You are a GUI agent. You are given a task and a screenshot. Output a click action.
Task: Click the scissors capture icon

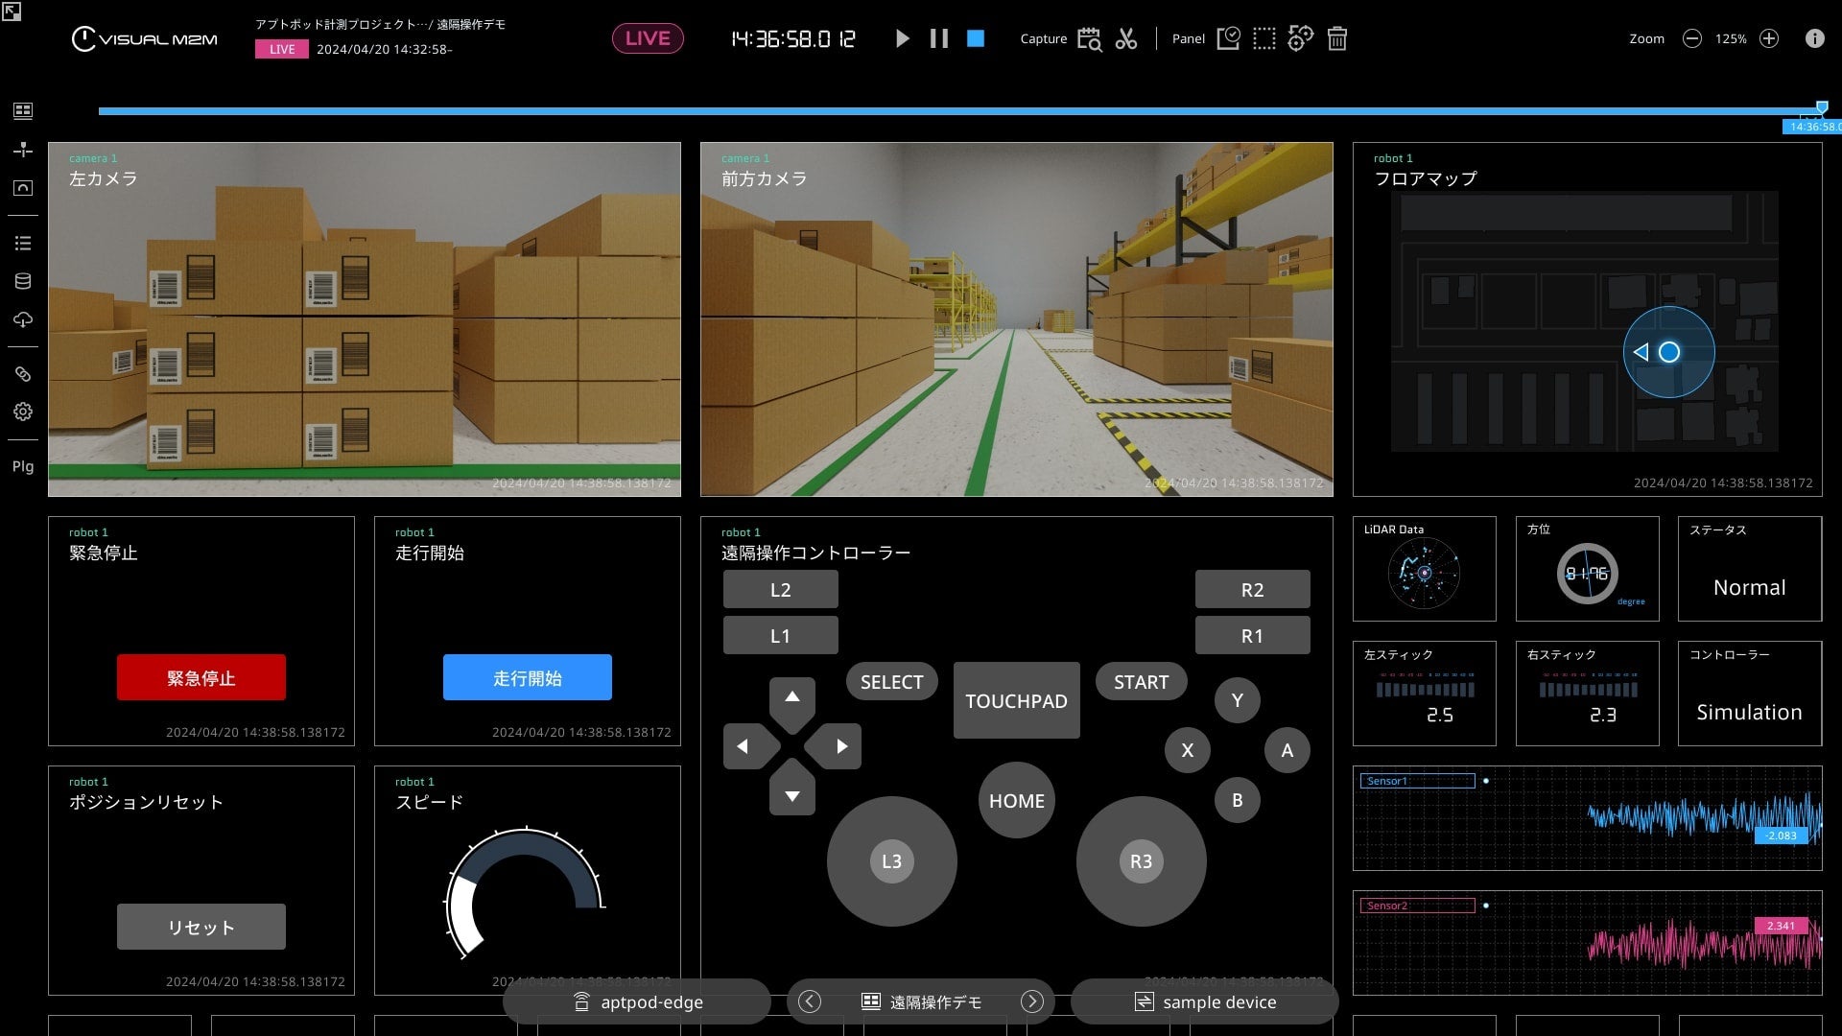(1126, 38)
